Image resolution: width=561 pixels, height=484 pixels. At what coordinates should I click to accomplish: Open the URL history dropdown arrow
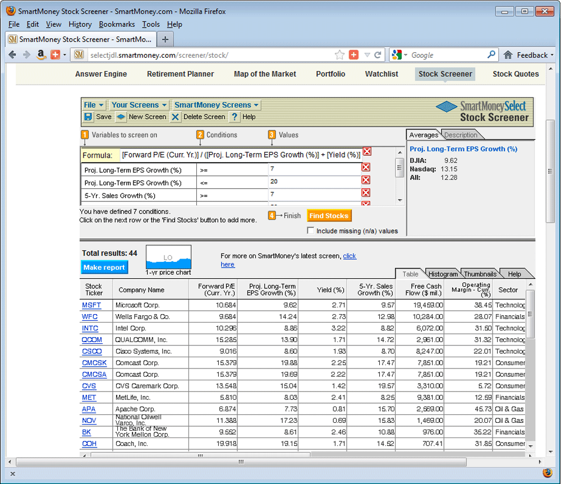tap(367, 55)
